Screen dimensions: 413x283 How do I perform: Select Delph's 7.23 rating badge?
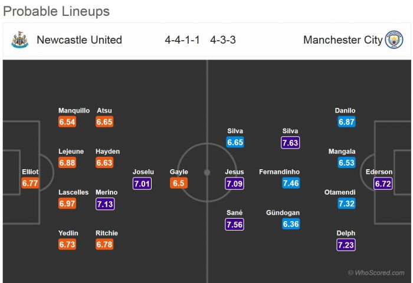pyautogui.click(x=346, y=245)
